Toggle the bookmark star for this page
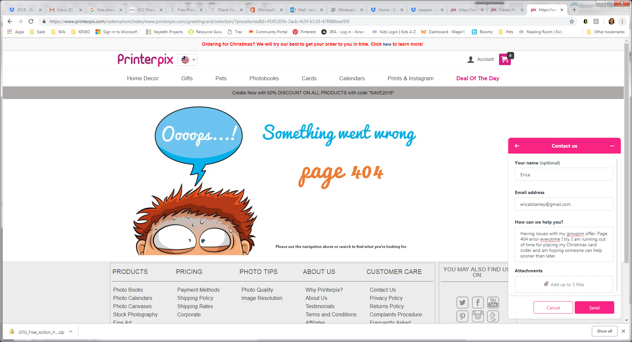This screenshot has height=342, width=632. coord(572,21)
